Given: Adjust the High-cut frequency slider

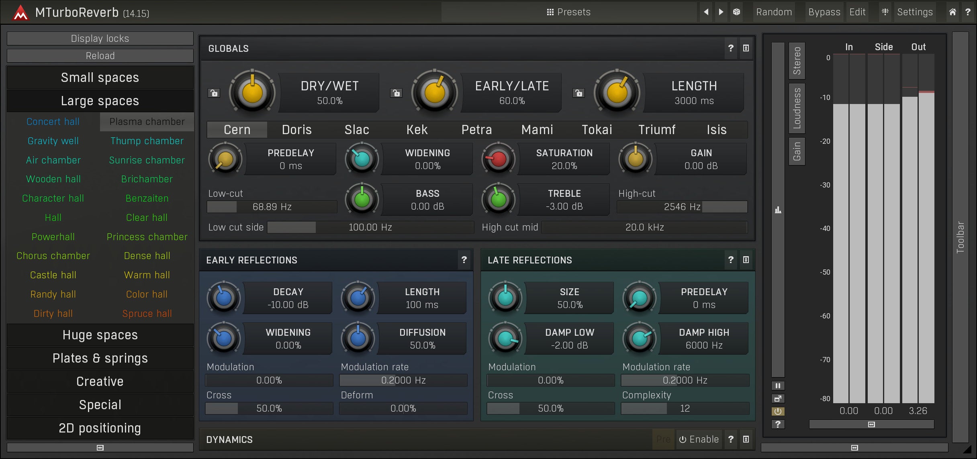Looking at the screenshot, I should click(682, 207).
